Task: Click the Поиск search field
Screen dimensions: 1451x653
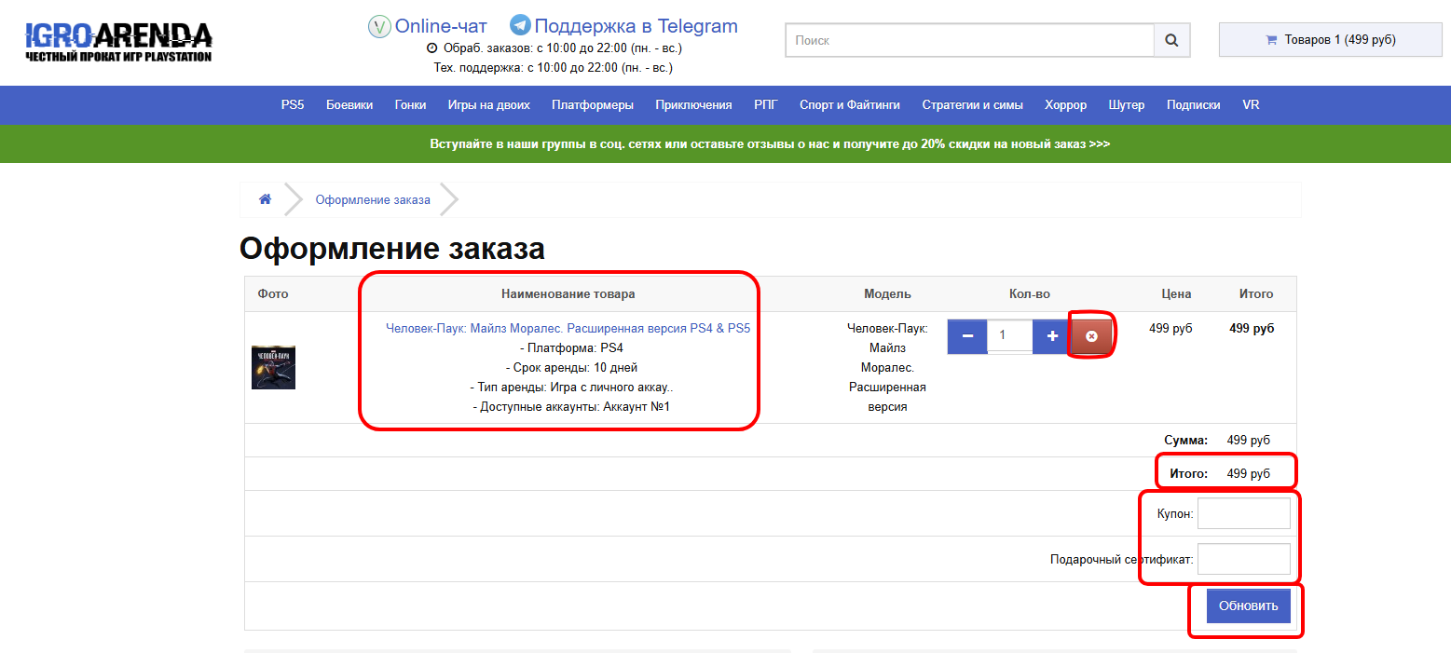Action: click(969, 41)
